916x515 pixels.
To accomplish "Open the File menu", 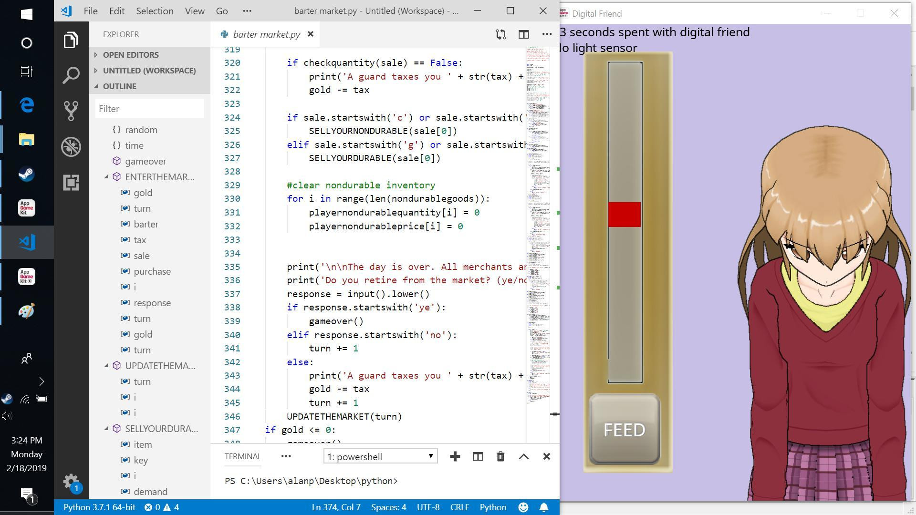I will click(x=90, y=11).
